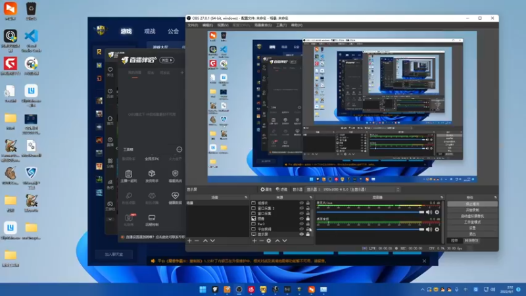The width and height of the screenshot is (526, 296).
Task: Open the display selection dropdown (显示器 1: 1920x1080)
Action: 353,189
